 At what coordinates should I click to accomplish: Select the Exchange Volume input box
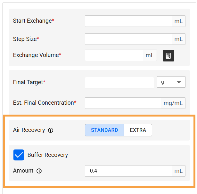coord(114,55)
